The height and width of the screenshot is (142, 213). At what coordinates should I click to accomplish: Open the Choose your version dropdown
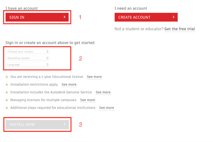(x=27, y=52)
